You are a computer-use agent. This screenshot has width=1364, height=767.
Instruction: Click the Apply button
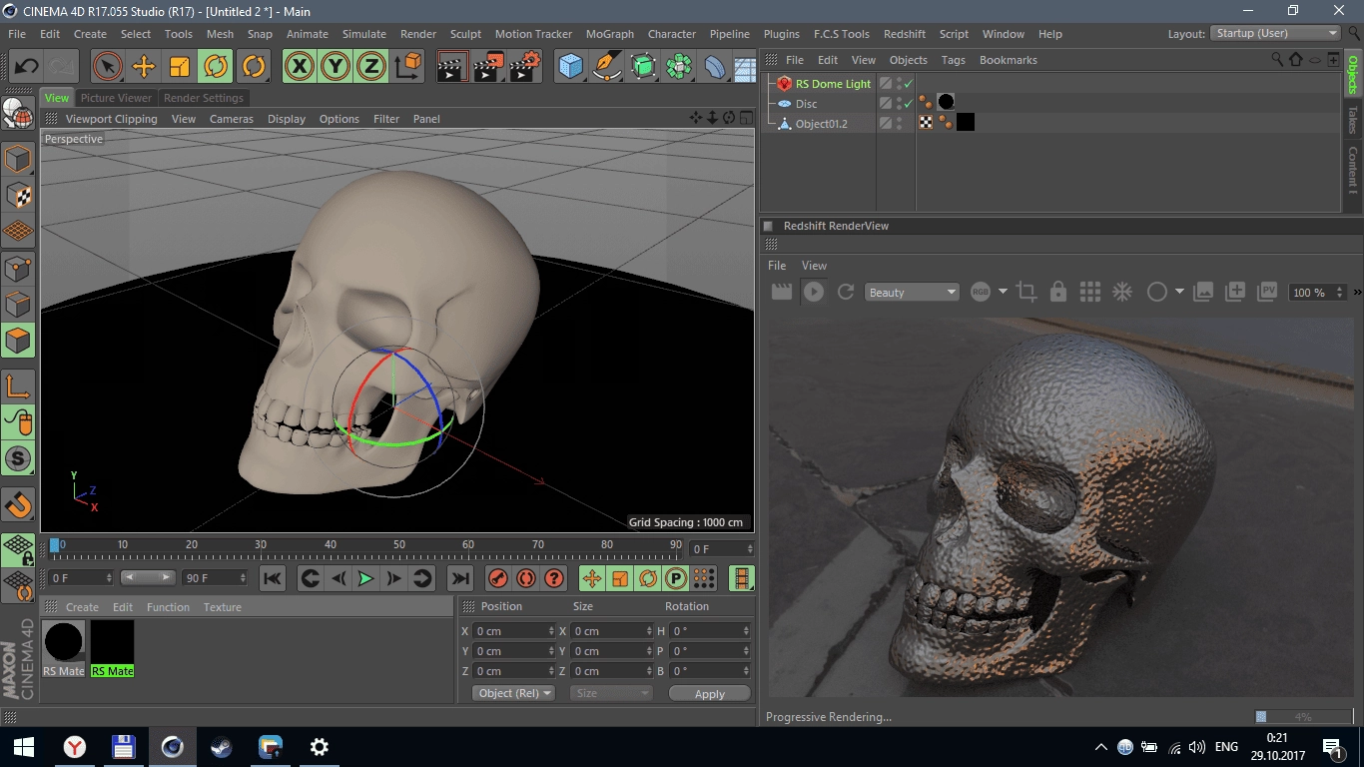709,694
